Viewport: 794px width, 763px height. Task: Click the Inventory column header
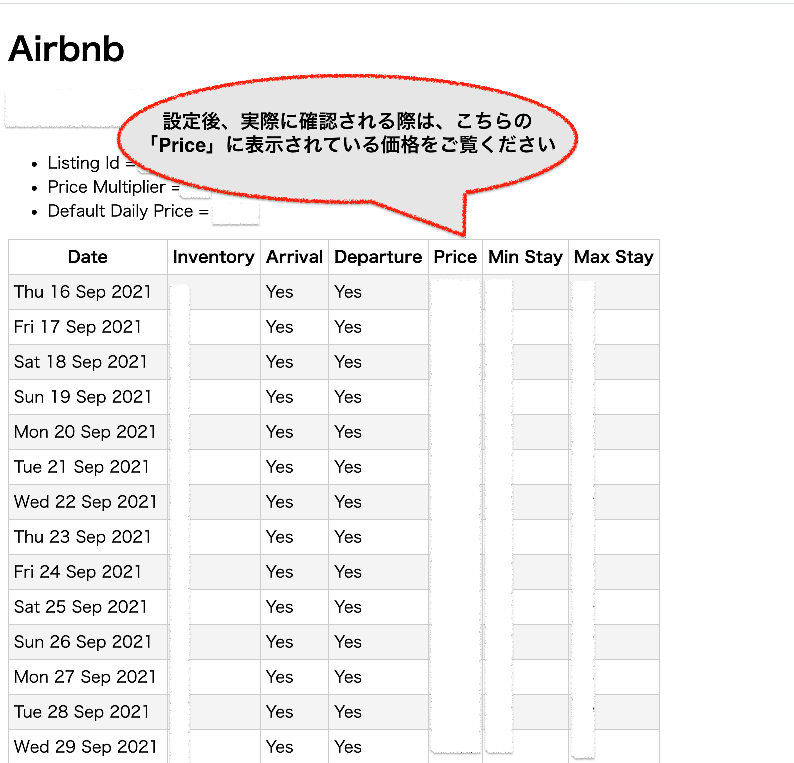pyautogui.click(x=213, y=257)
